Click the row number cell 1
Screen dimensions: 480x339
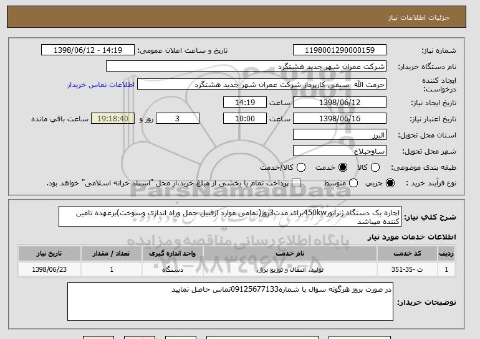click(446, 269)
